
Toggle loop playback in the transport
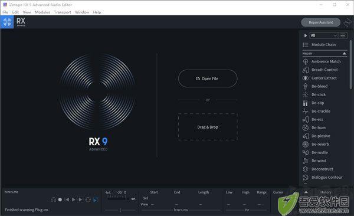click(88, 199)
